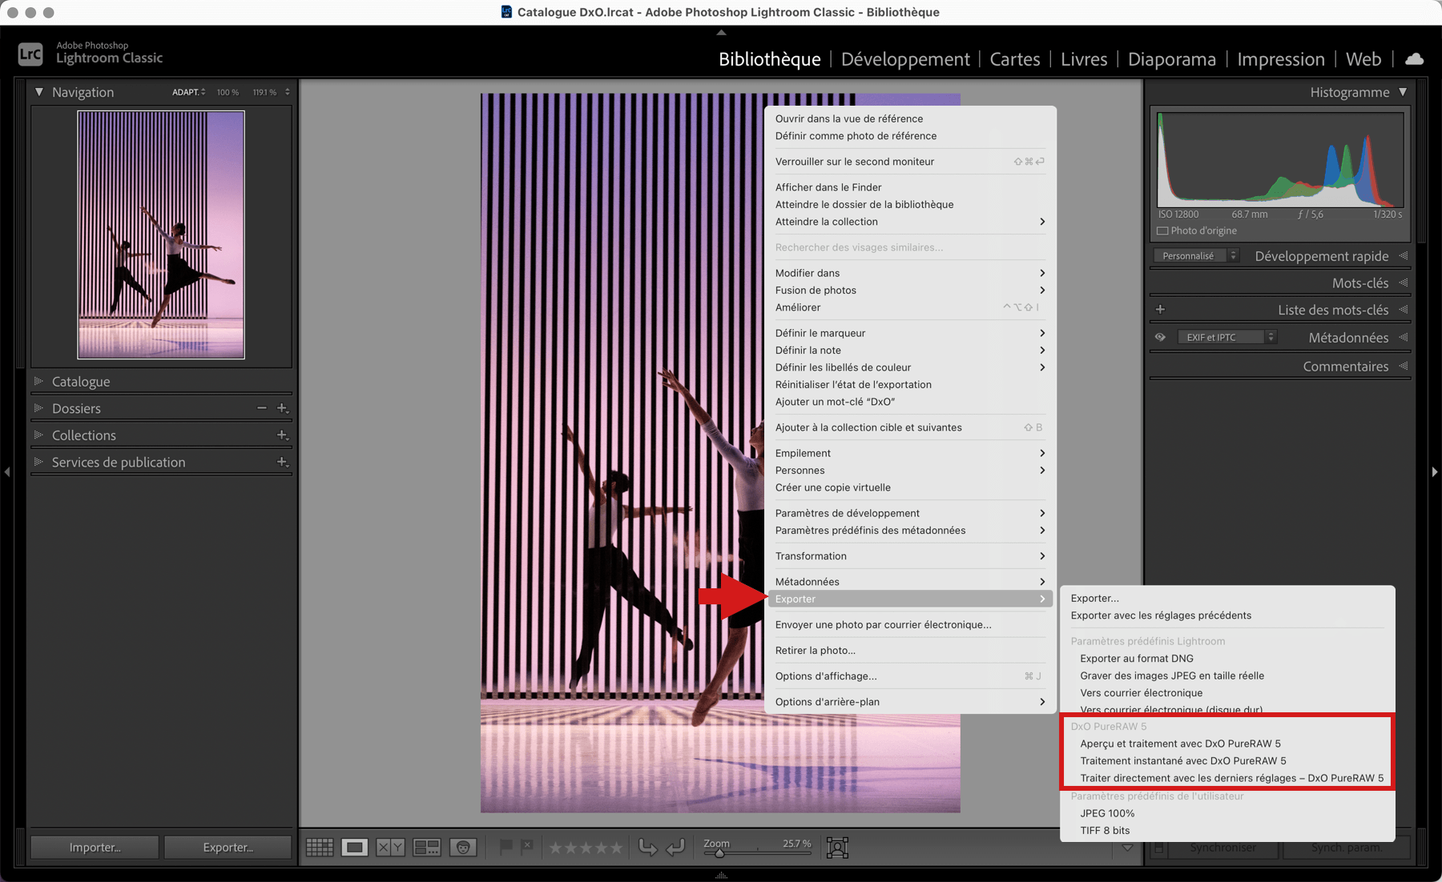Collapse the Histogramme panel
Screen dimensions: 1442x882
pyautogui.click(x=1403, y=92)
